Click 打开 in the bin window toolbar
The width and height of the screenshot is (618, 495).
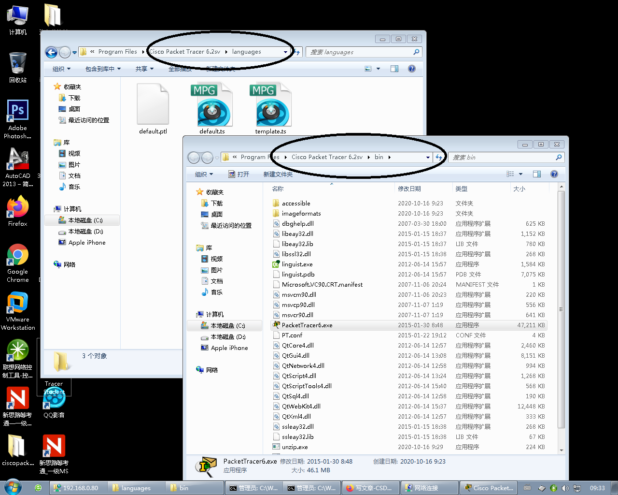239,174
